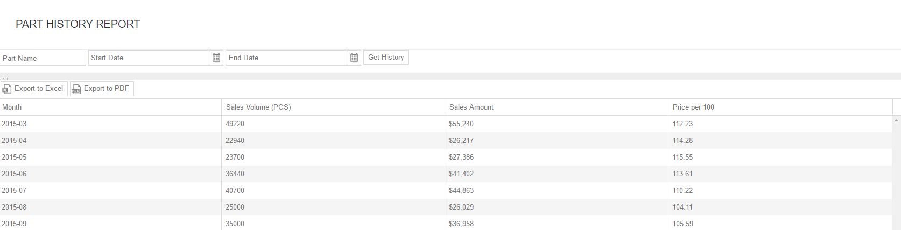Click the $41,402 sales amount cell
901x230 pixels.
coord(461,174)
